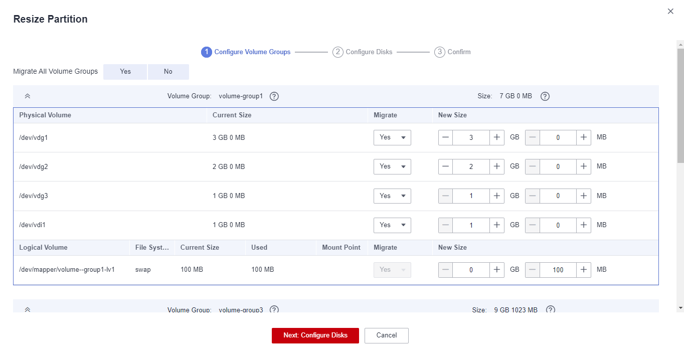Click help icon next to volume-group3 name

point(274,310)
